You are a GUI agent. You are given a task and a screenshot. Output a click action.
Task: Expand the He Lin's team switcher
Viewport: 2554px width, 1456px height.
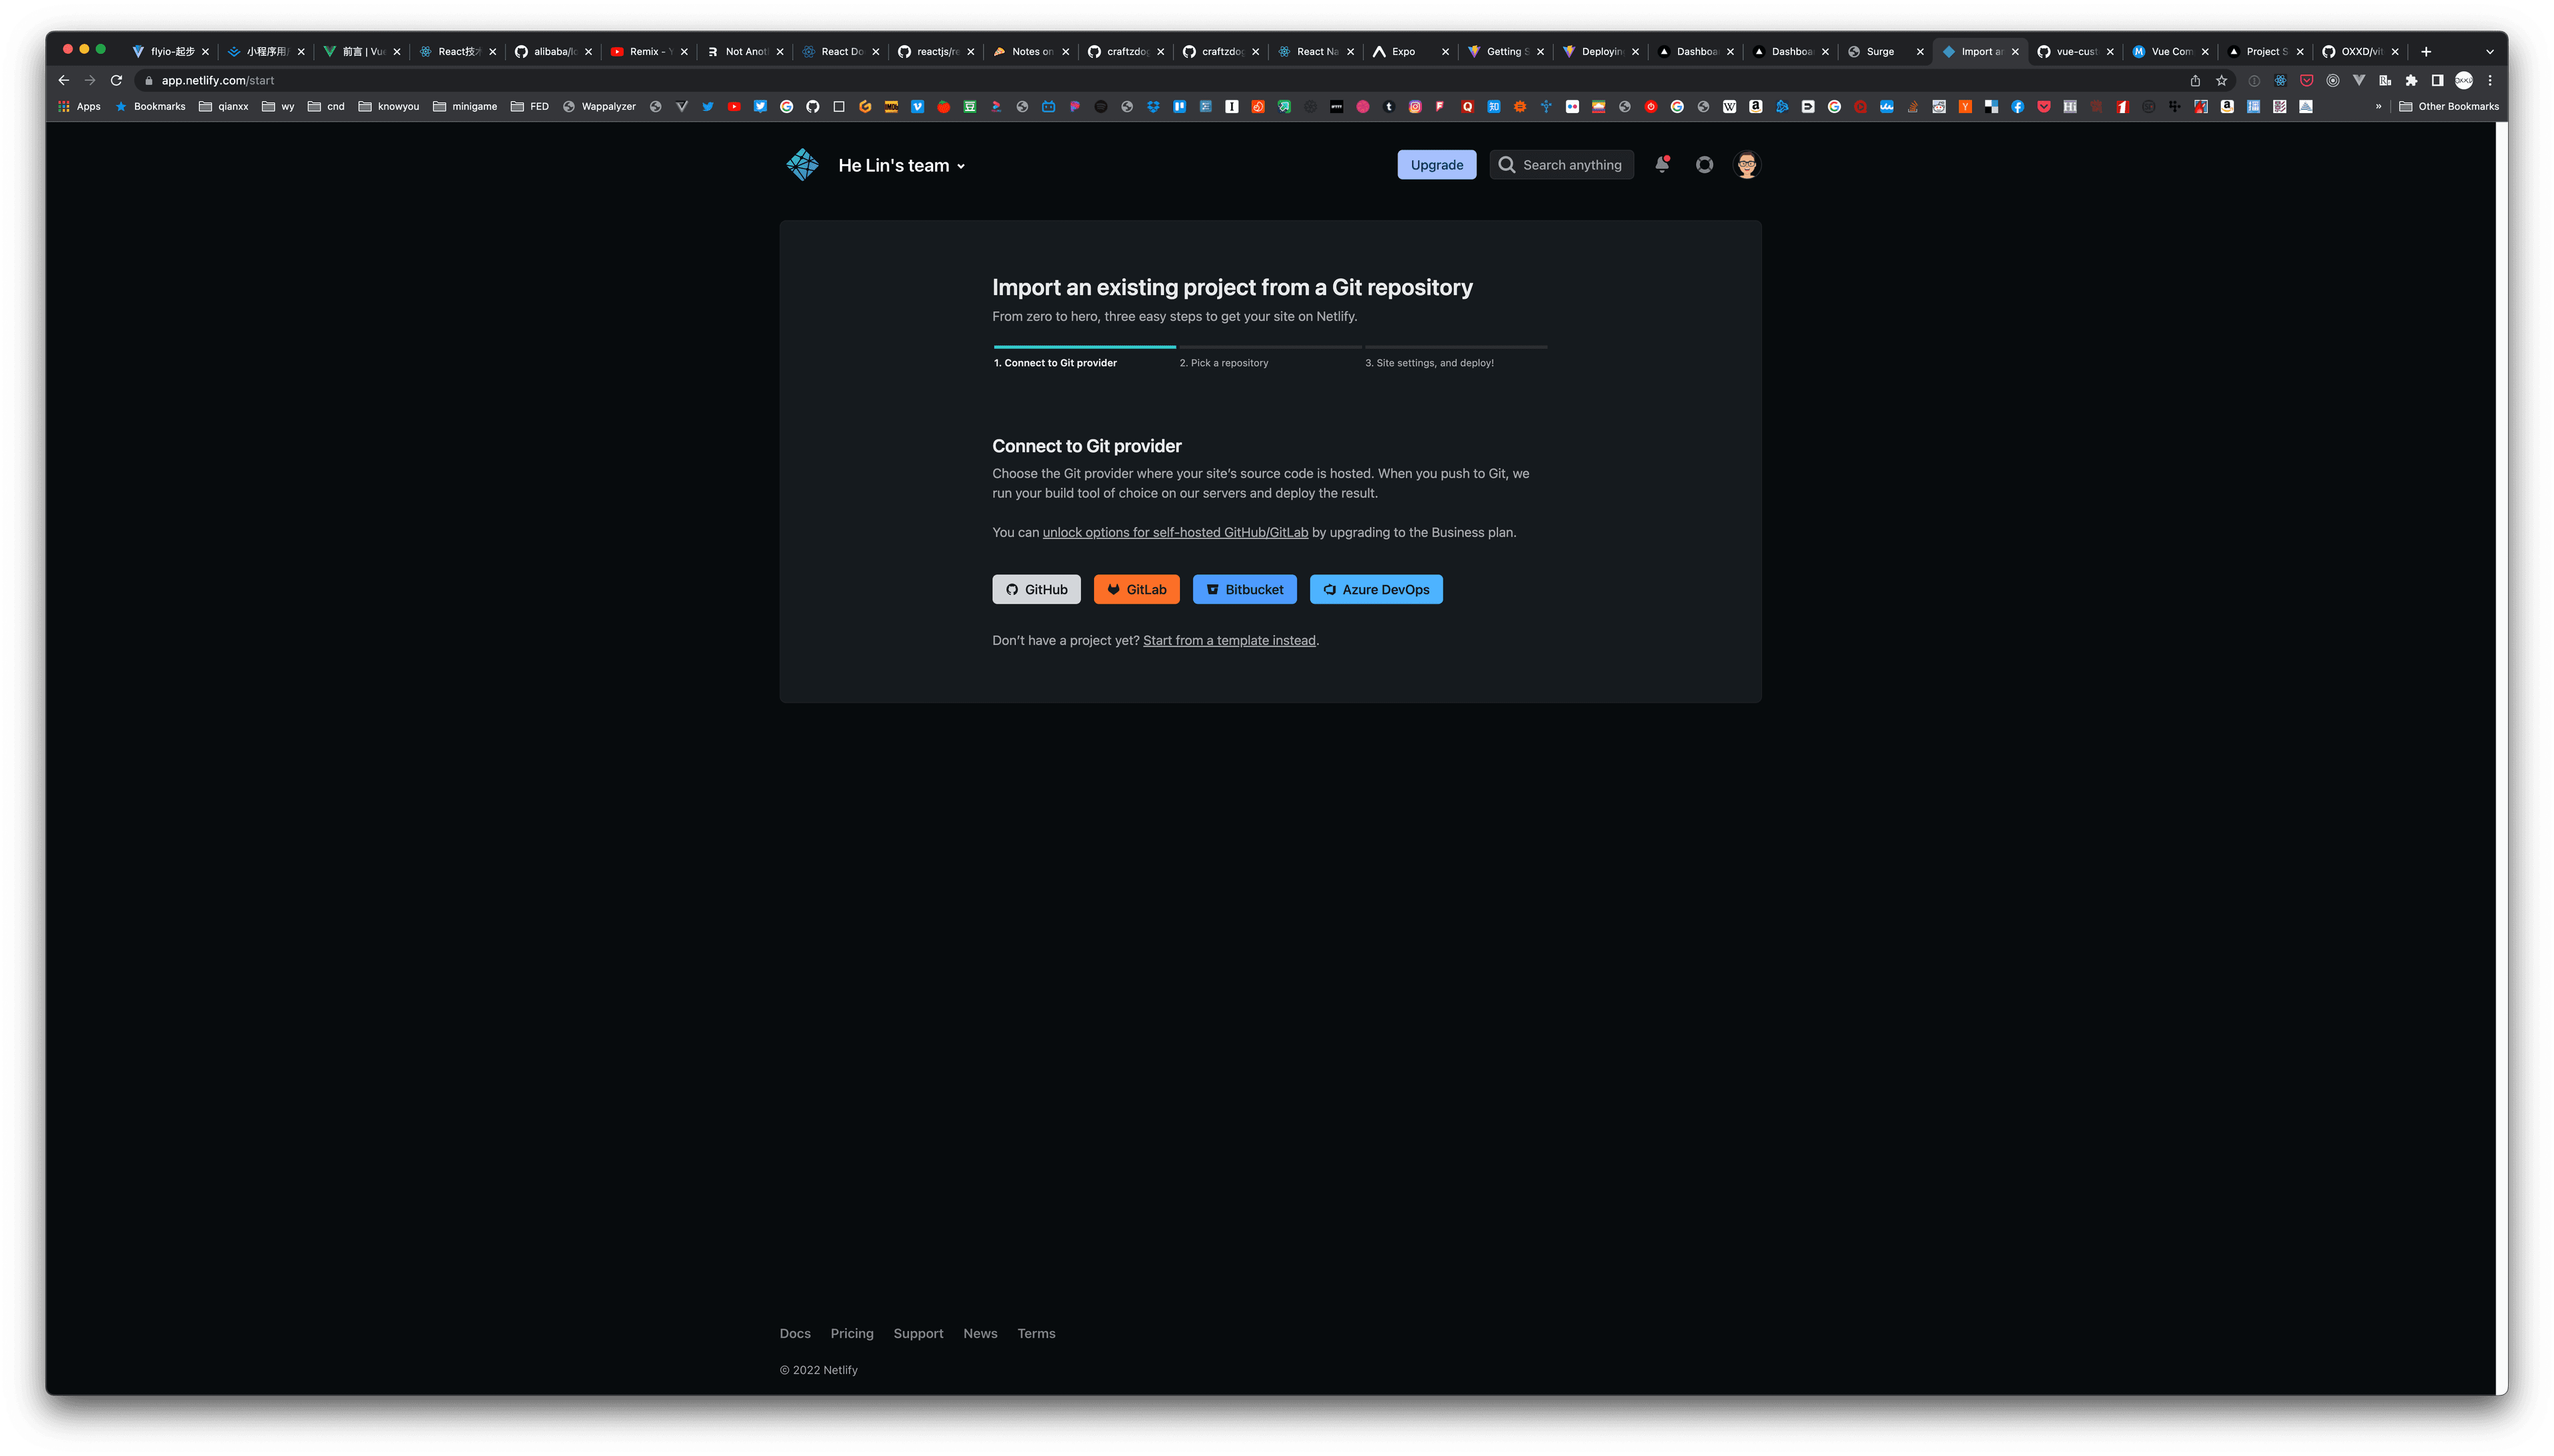pos(903,166)
